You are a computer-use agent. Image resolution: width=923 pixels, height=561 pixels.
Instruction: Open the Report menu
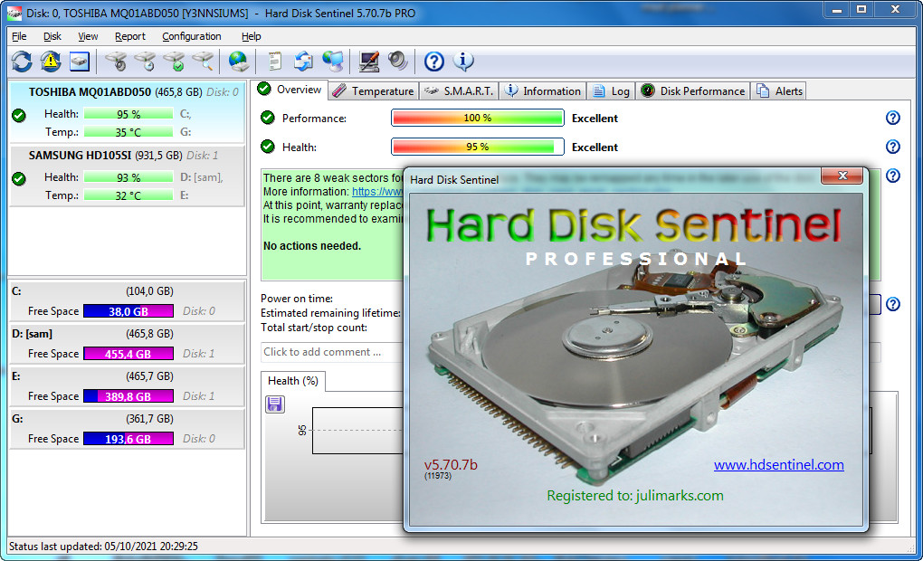coord(130,36)
